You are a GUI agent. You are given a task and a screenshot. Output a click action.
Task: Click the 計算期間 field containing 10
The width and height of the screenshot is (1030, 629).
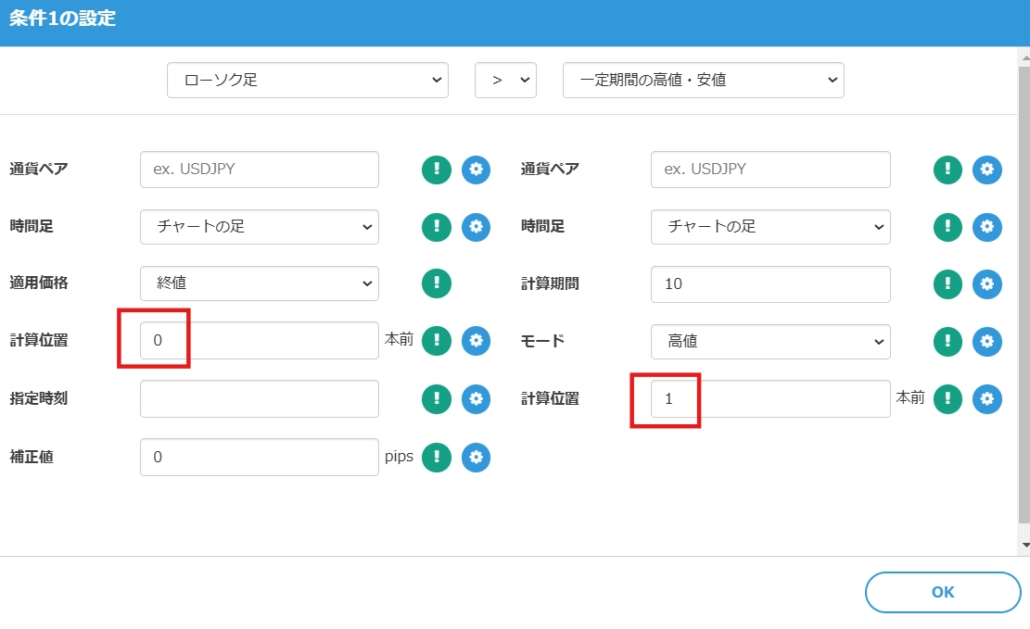[x=769, y=283]
